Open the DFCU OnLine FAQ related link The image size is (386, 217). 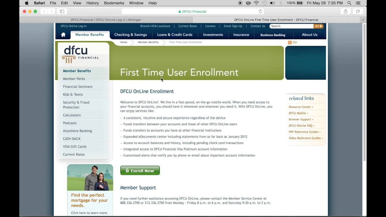(302, 126)
